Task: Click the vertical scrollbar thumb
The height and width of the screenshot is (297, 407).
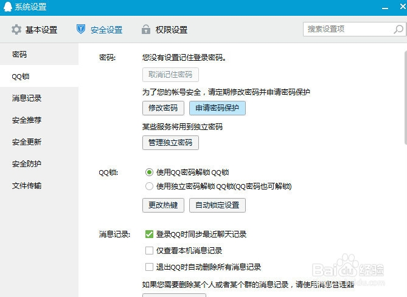Action: tap(406, 97)
